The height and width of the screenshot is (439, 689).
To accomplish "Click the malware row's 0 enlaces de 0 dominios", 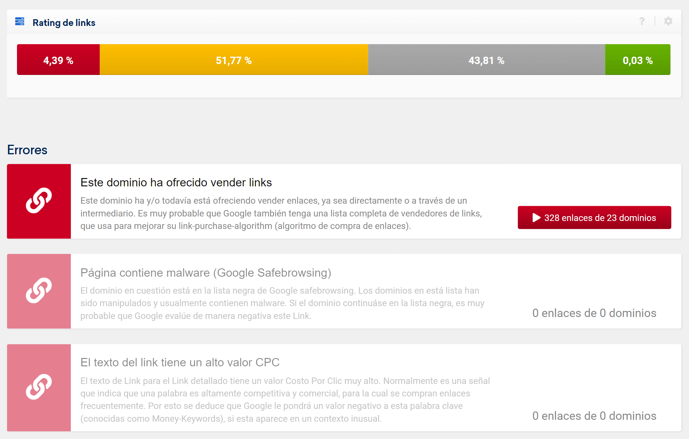I will click(x=594, y=313).
